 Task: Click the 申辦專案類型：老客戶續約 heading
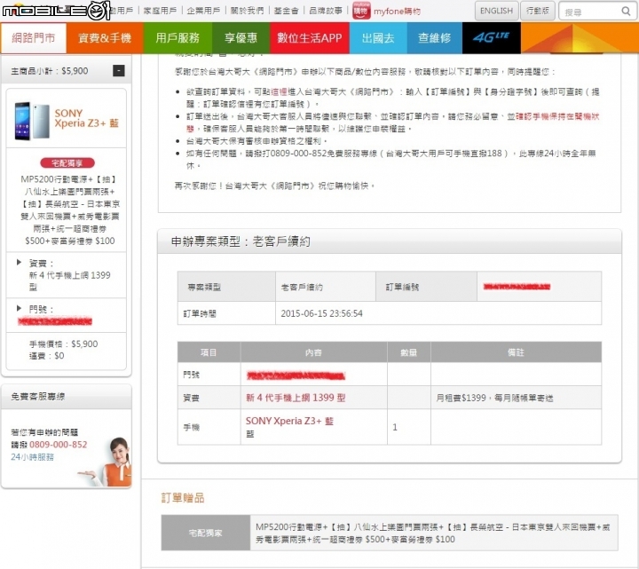[x=241, y=241]
